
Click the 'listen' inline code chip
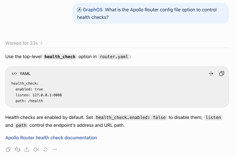(x=213, y=117)
